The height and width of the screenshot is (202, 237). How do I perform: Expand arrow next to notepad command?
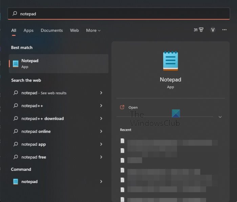tap(101, 181)
